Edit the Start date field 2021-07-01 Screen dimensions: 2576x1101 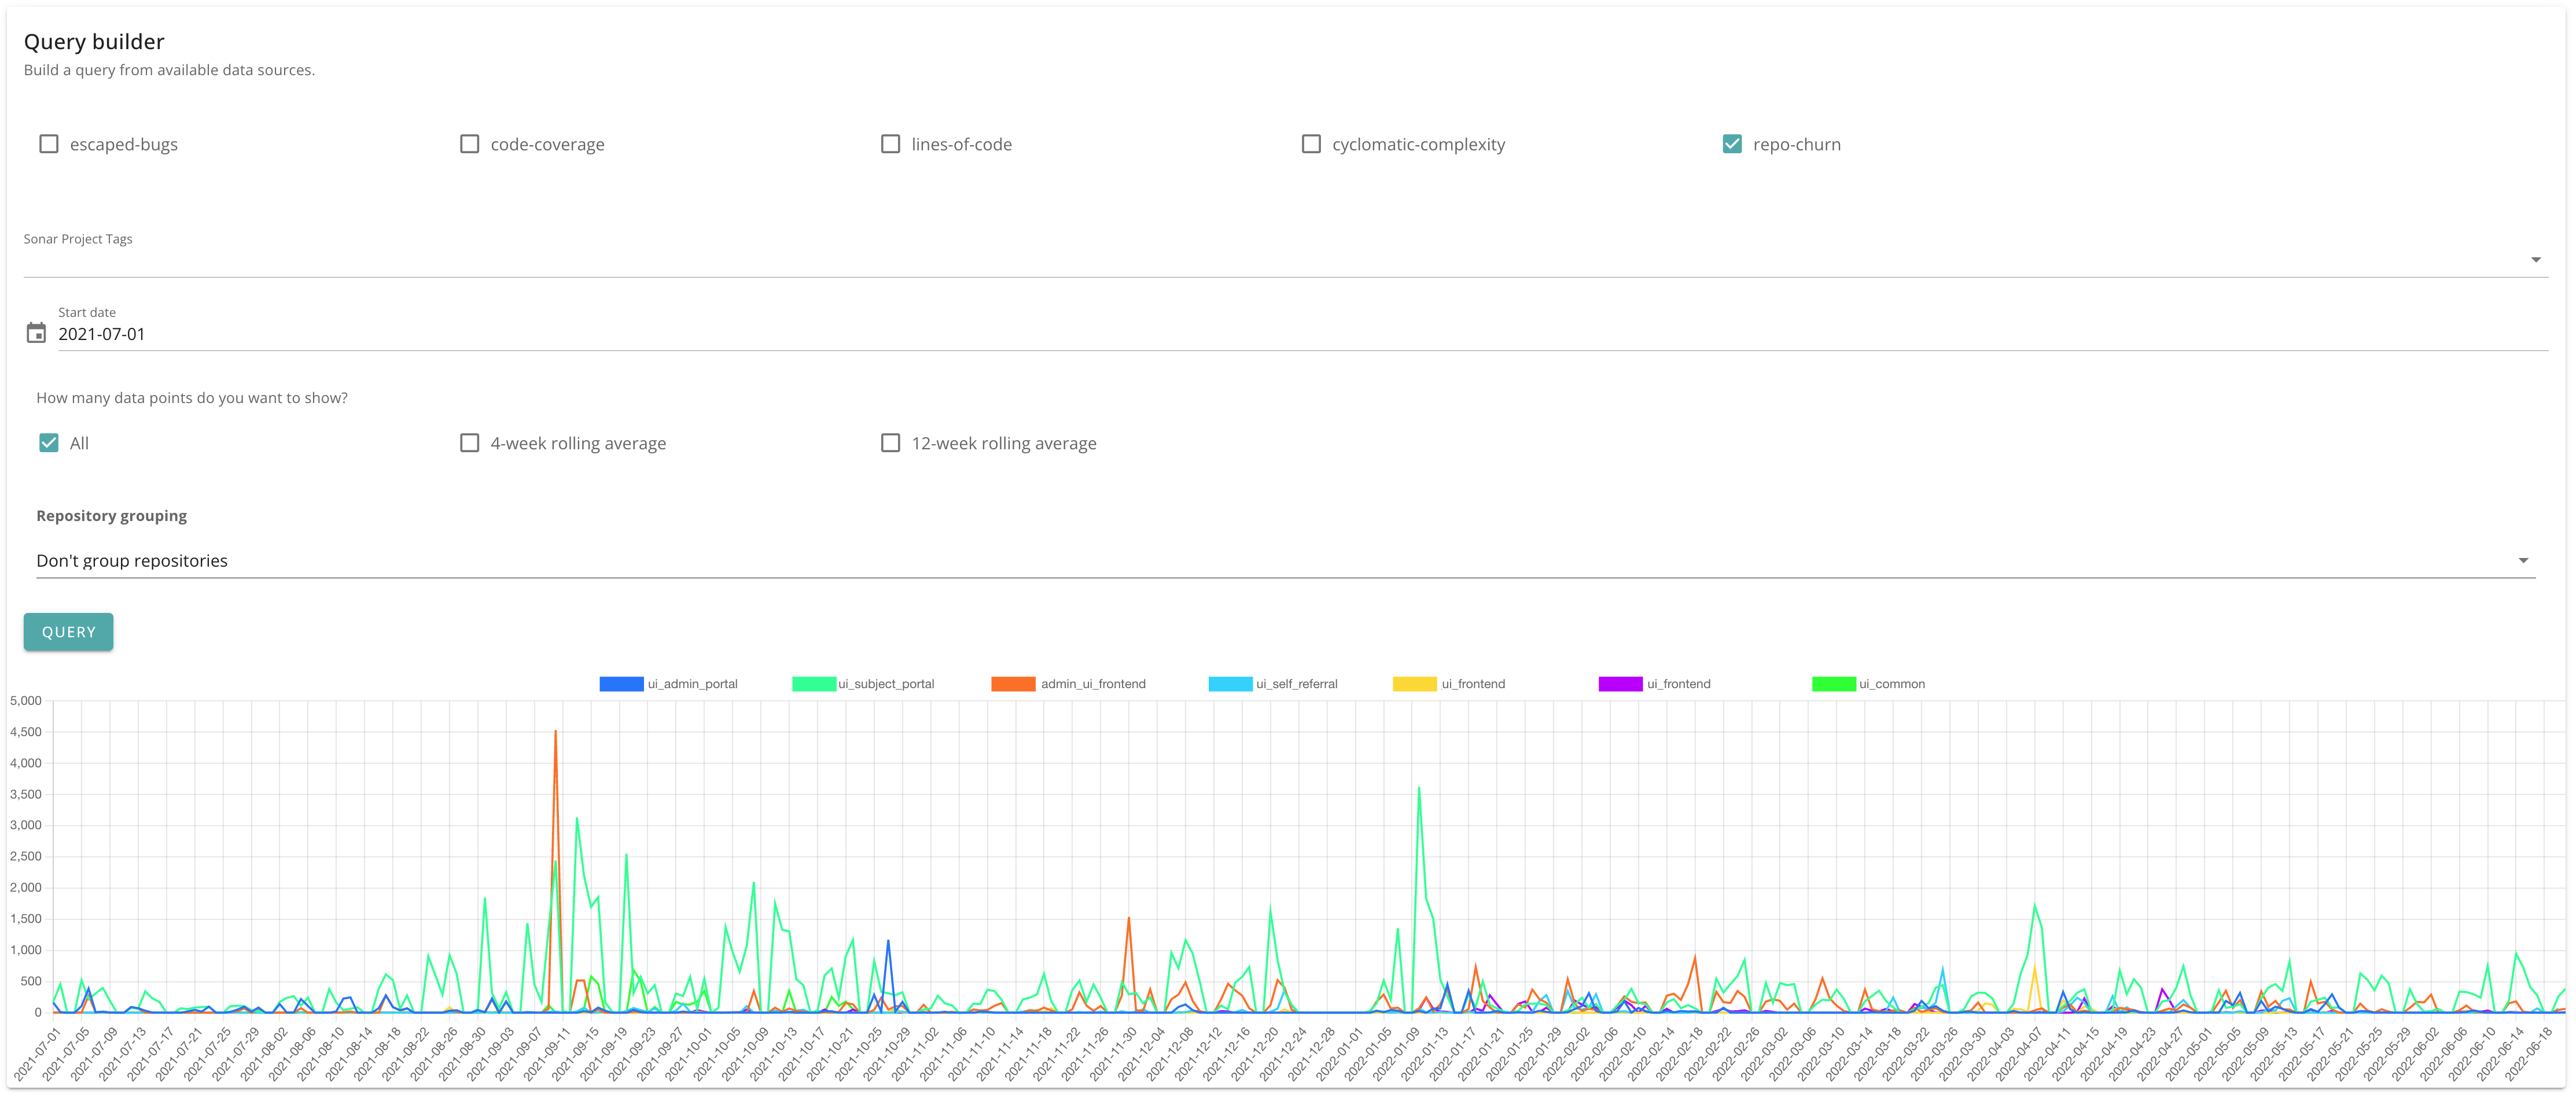tap(1302, 334)
